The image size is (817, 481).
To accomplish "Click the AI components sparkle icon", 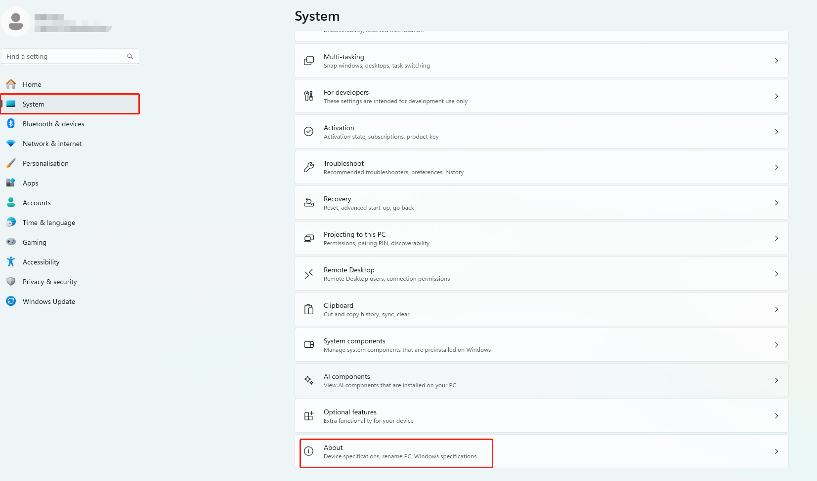I will [x=309, y=380].
